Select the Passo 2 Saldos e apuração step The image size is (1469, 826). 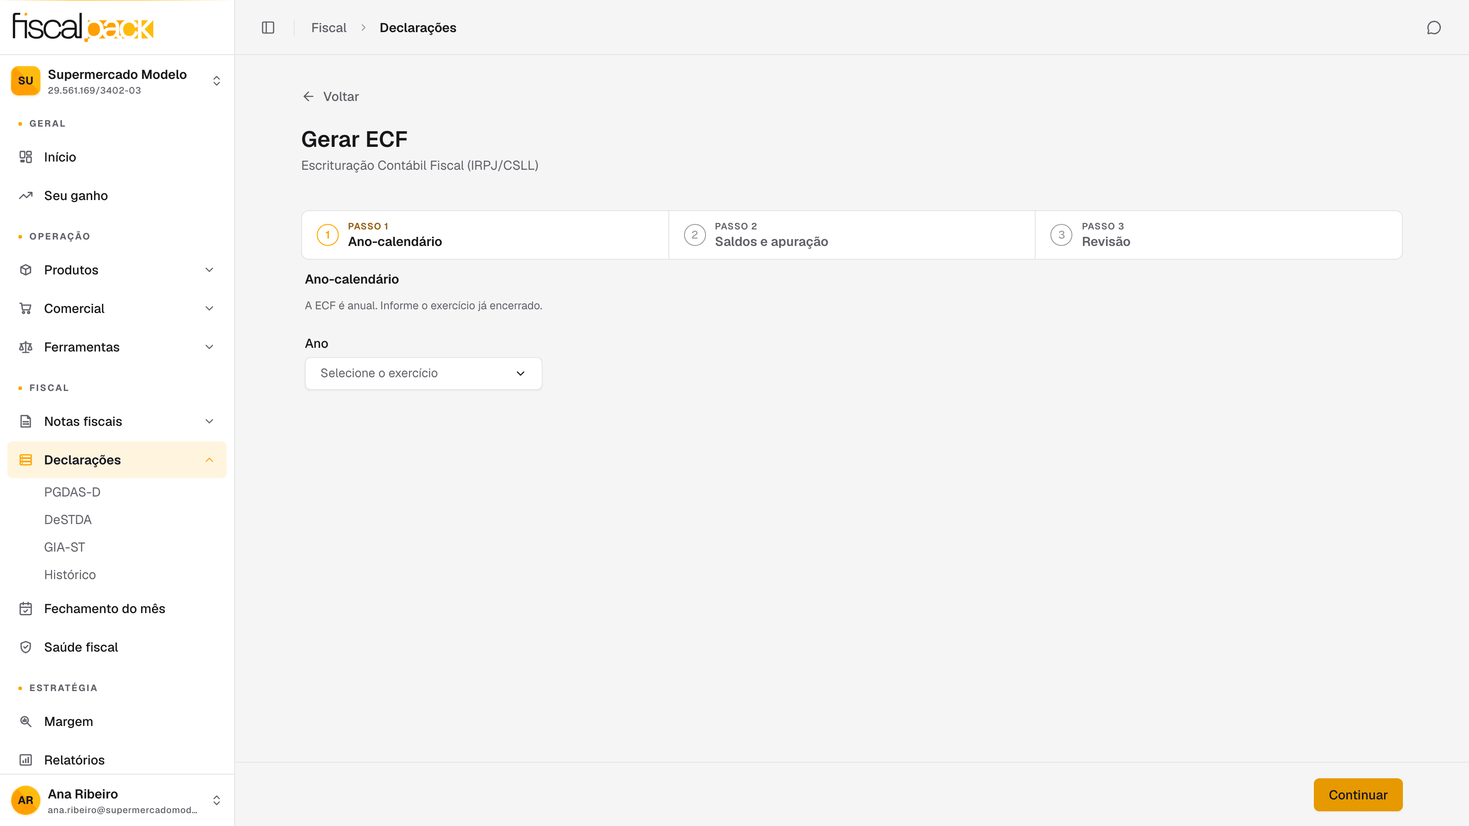[x=852, y=235]
